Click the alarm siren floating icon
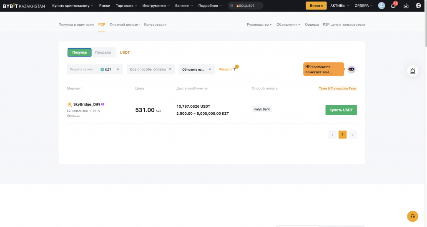Screen dimensions: 427x227 (413, 71)
